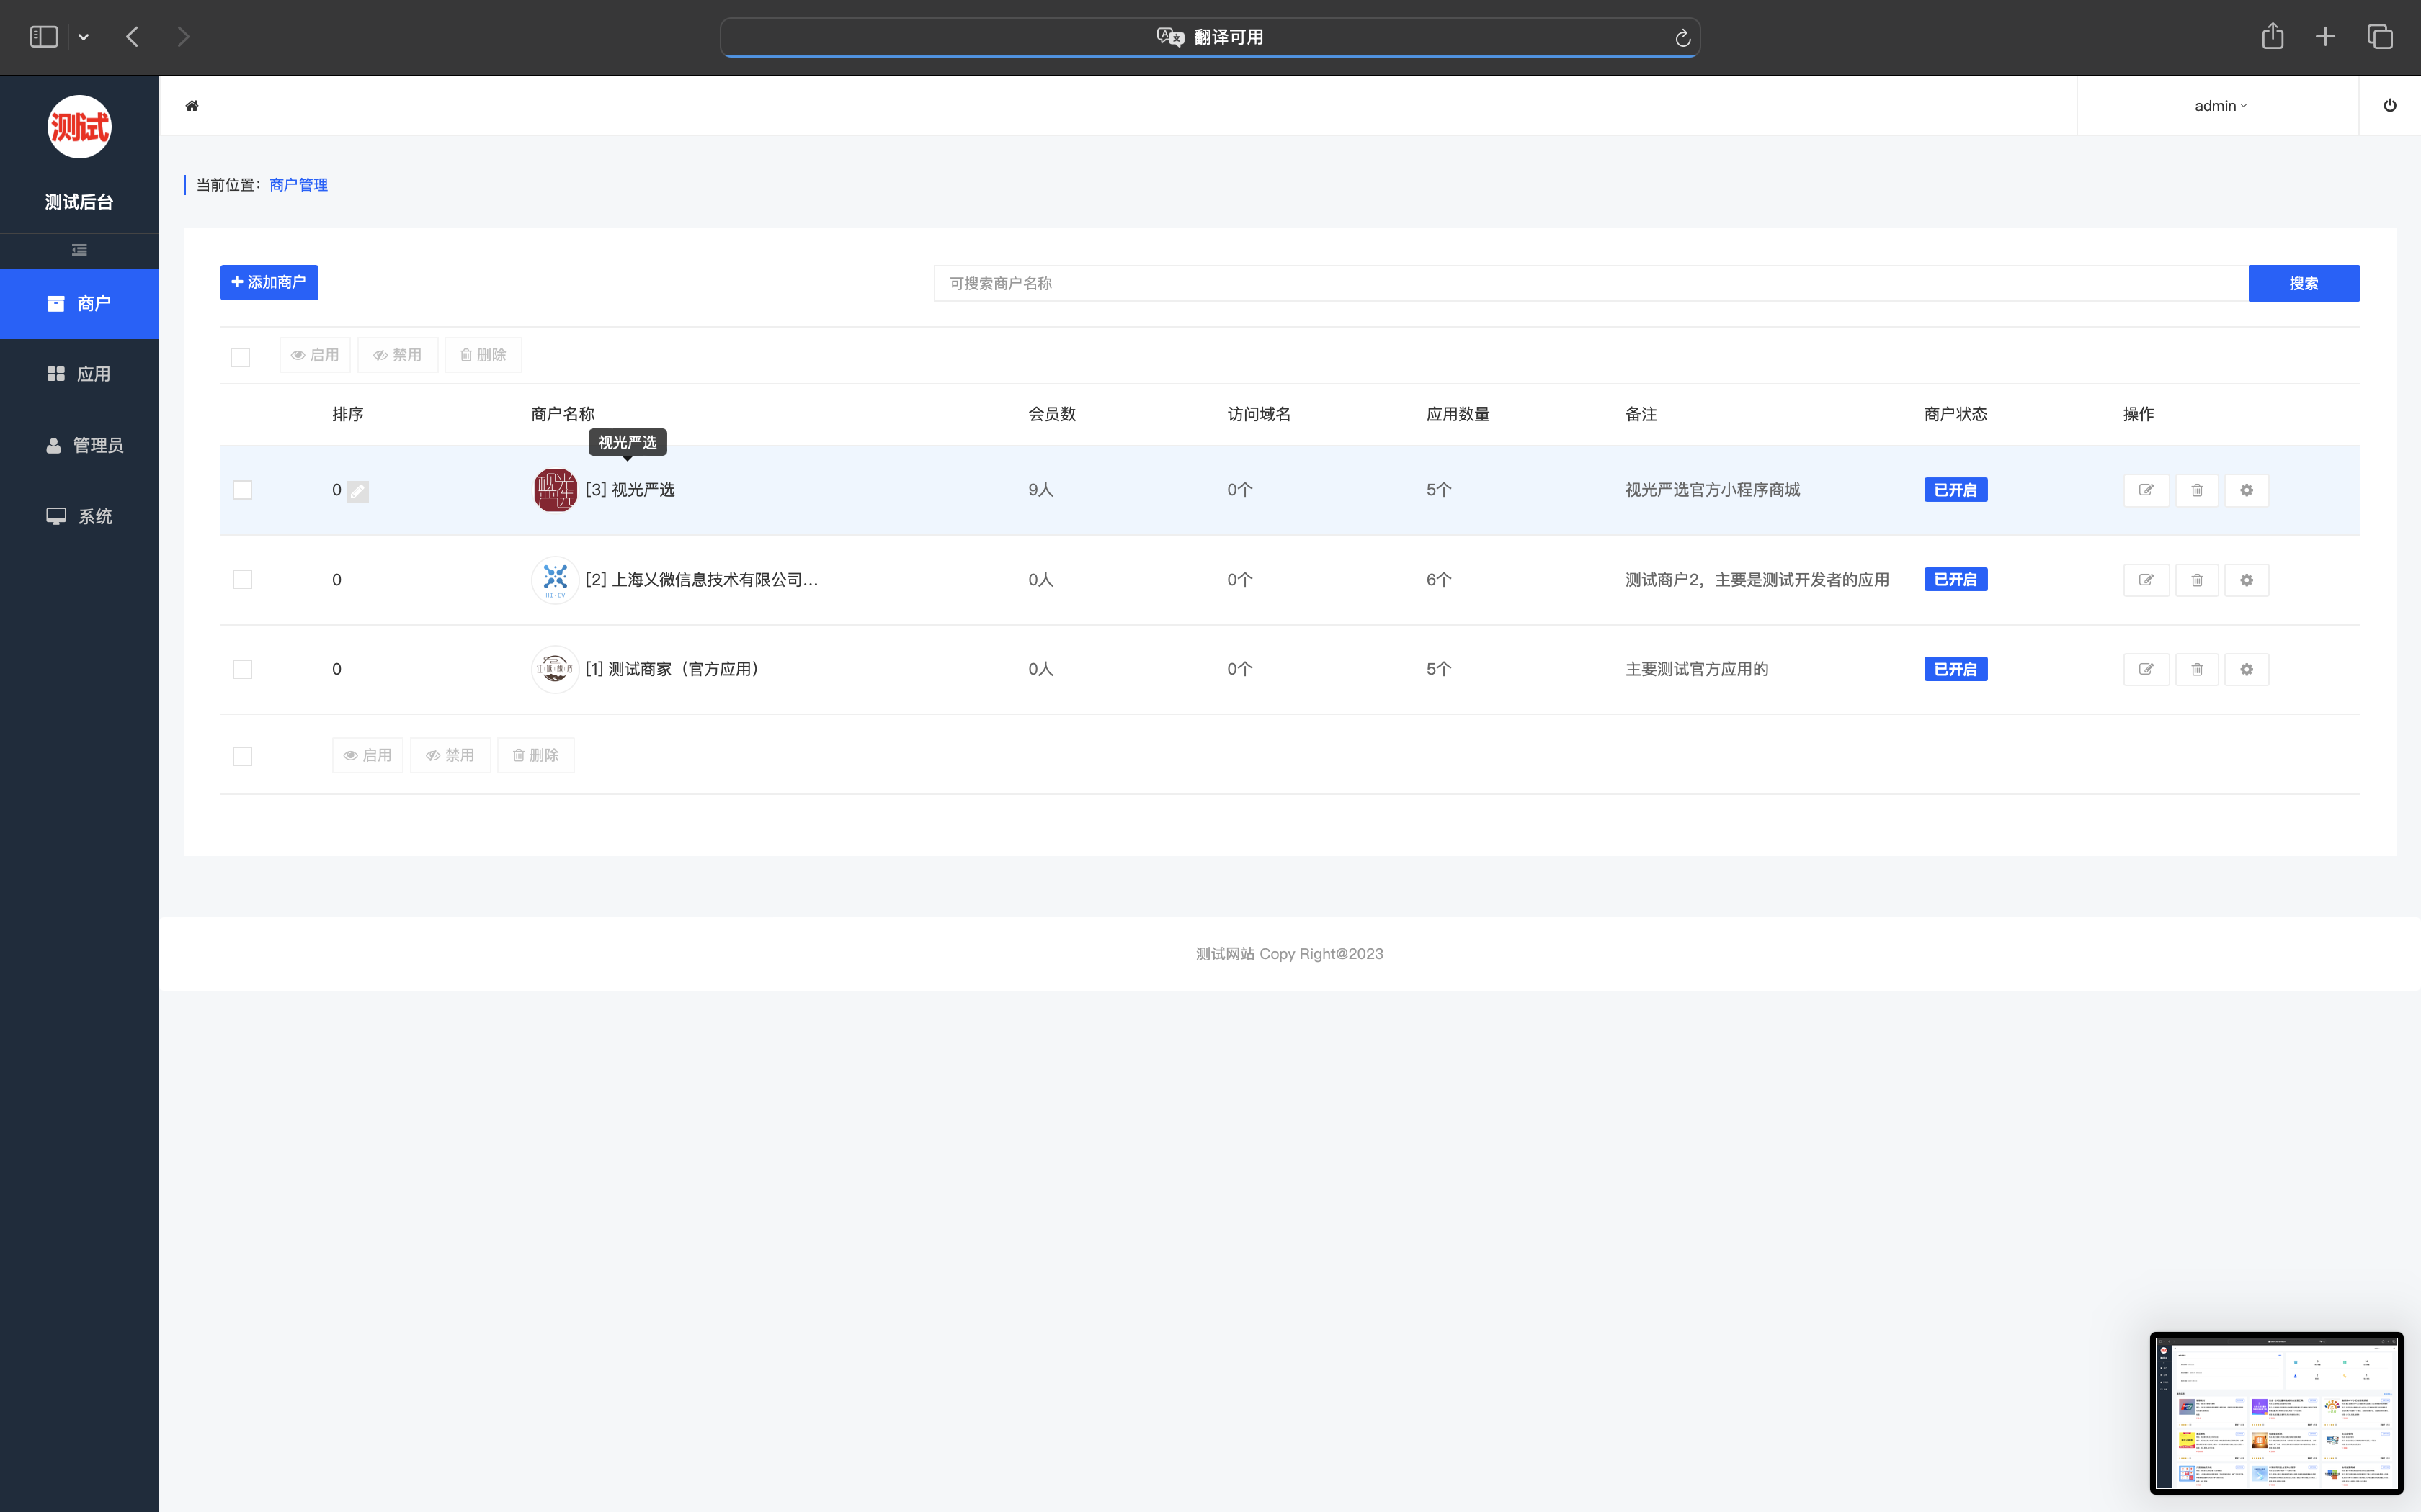Focus the 可搜索商户名称 search field

click(1590, 283)
